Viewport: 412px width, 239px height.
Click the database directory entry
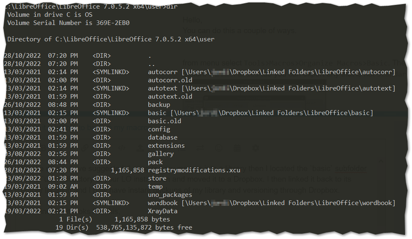click(x=163, y=138)
